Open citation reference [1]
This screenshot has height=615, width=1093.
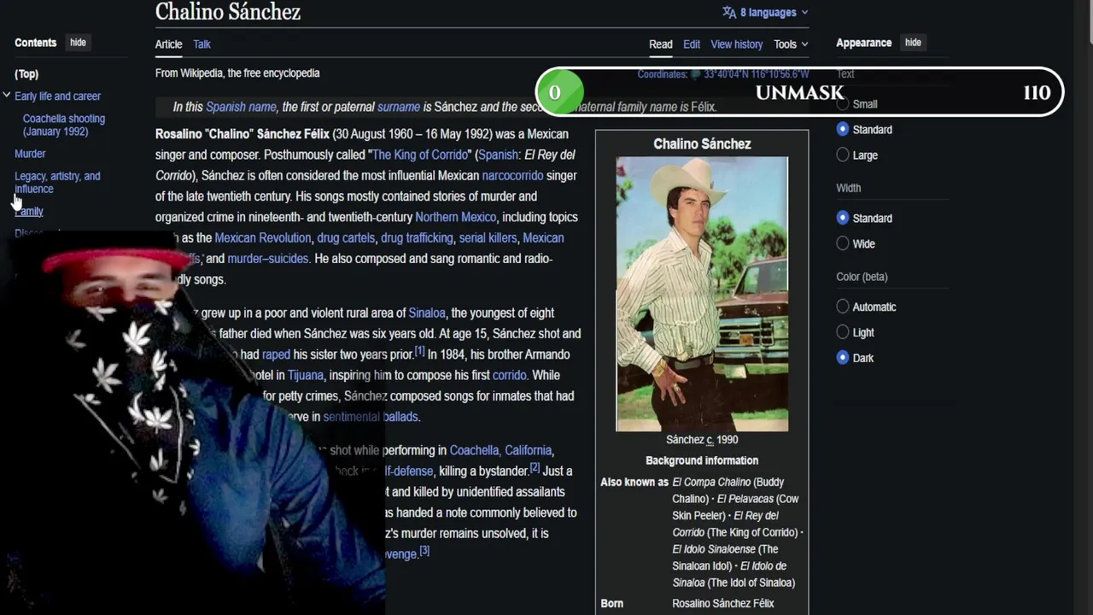[x=419, y=351]
